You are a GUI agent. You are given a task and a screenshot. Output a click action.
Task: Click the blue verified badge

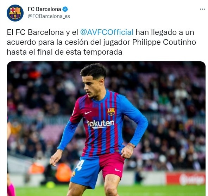(65, 9)
